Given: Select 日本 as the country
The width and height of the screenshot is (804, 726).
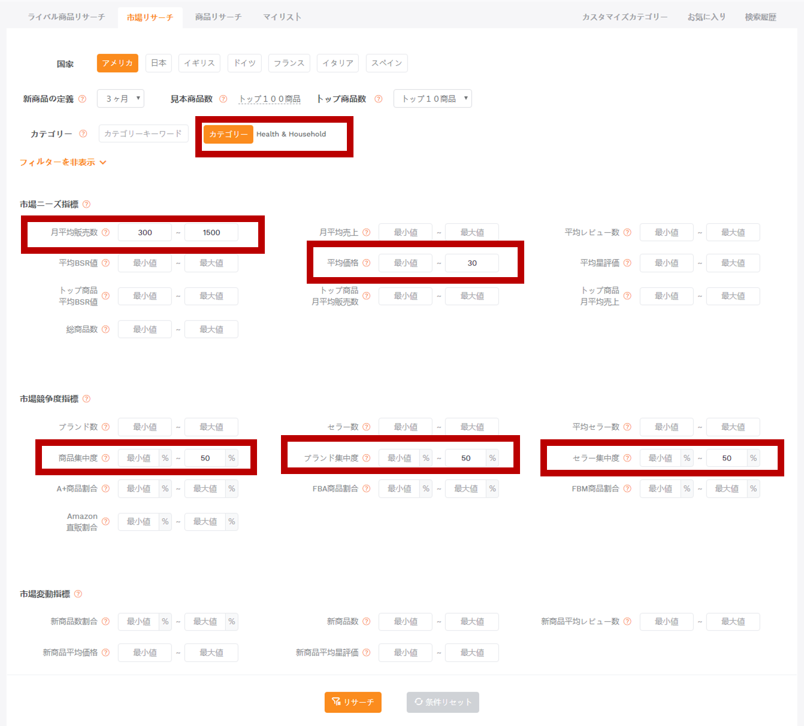Looking at the screenshot, I should [x=159, y=63].
